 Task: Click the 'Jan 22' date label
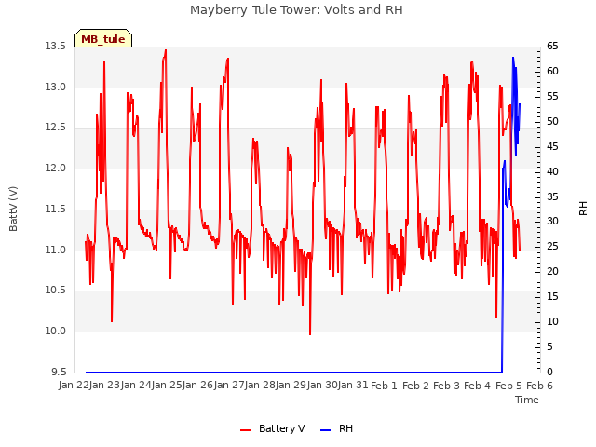coord(74,386)
